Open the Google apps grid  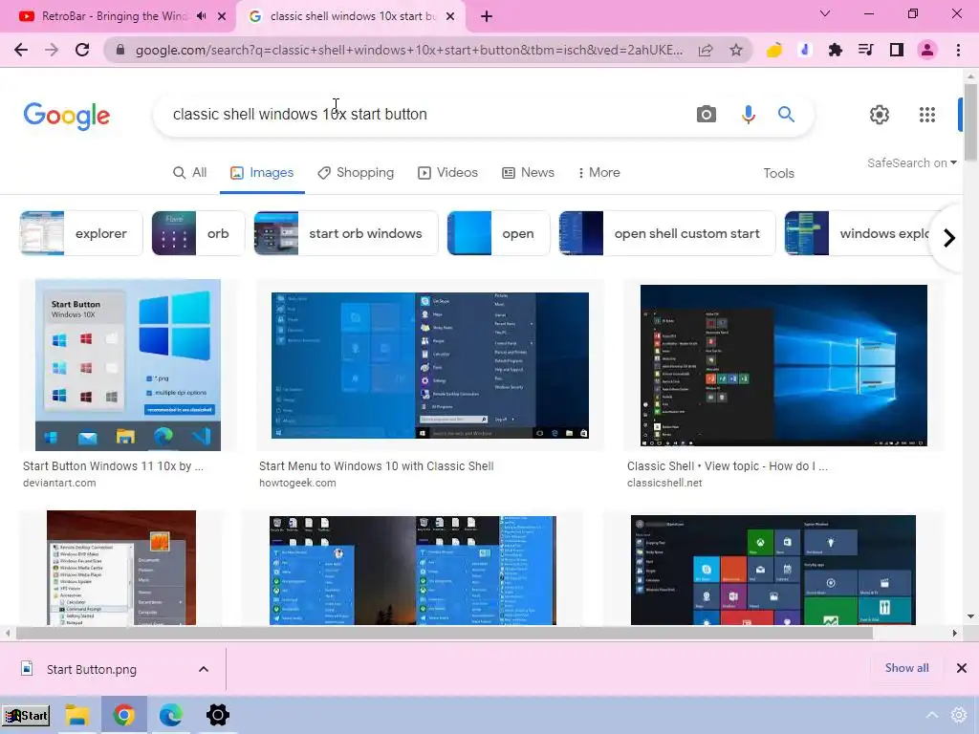(x=927, y=115)
